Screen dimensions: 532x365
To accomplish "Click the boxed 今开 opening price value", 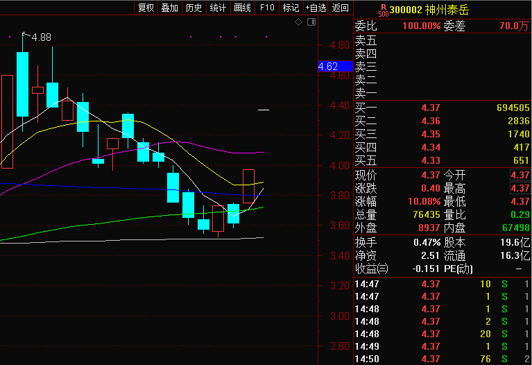I will point(520,175).
